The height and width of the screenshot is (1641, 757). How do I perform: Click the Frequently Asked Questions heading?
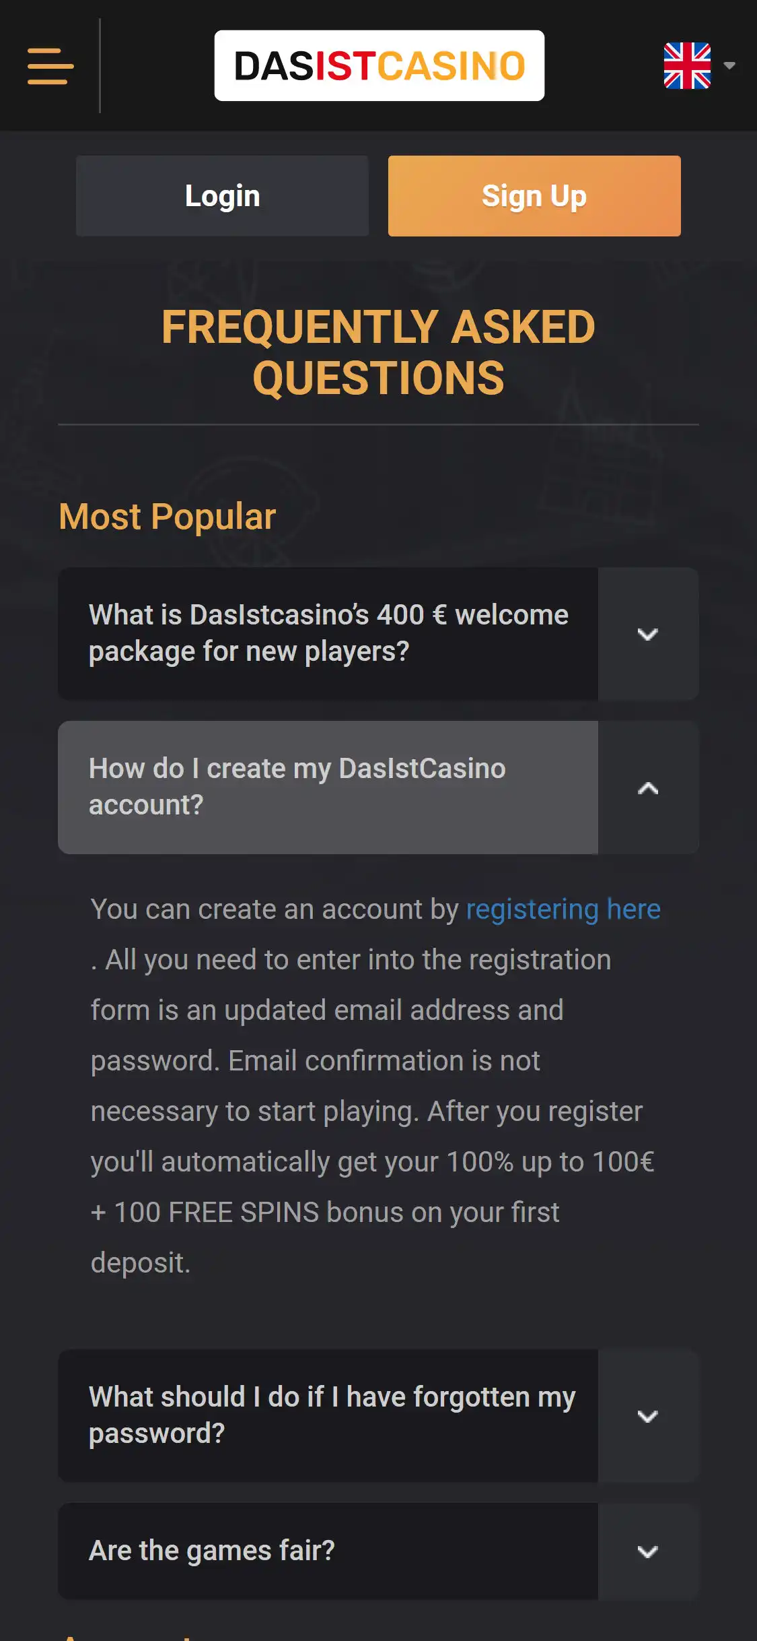[378, 352]
